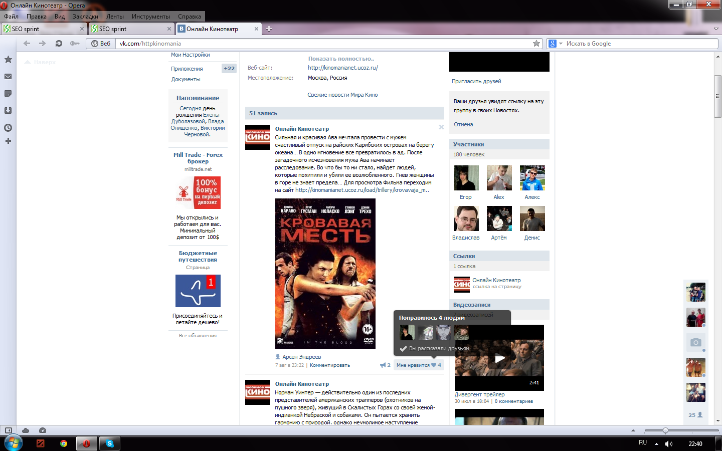Go back to the previous page

click(27, 44)
